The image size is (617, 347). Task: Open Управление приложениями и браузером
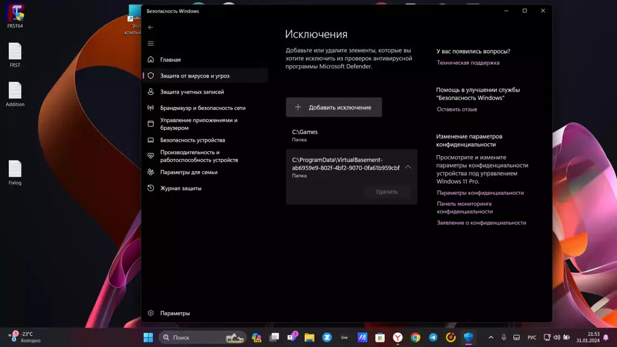click(x=205, y=124)
